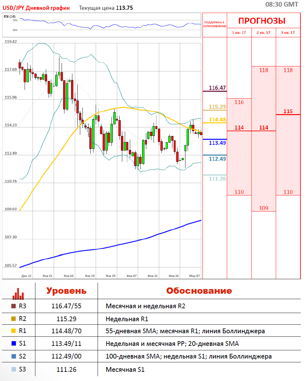Click the R2 tan color swatch
The width and height of the screenshot is (308, 381).
[x=13, y=319]
